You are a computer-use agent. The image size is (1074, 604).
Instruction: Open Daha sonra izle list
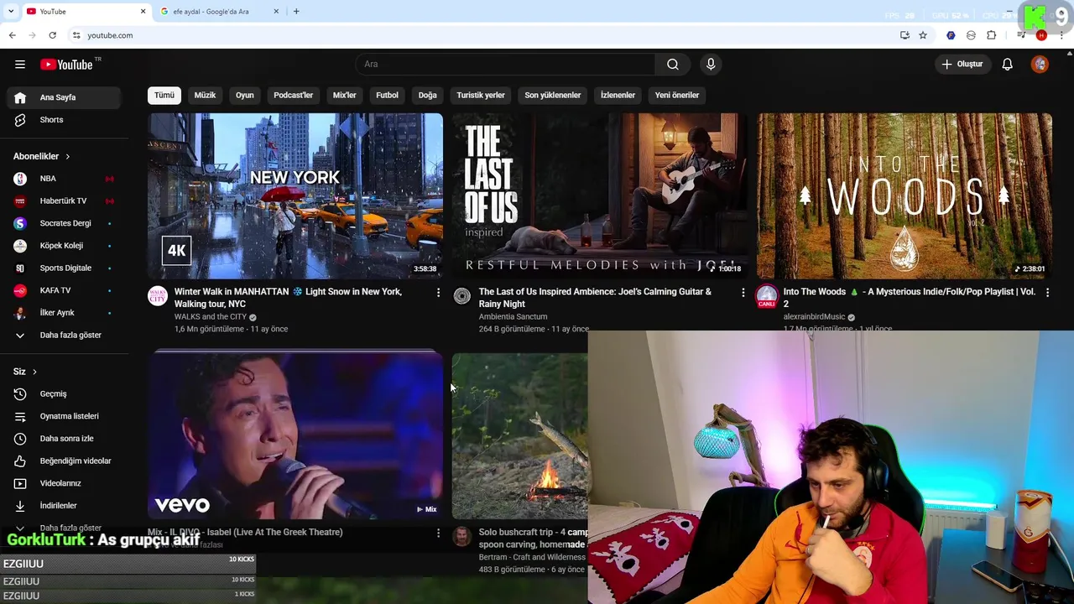pyautogui.click(x=64, y=439)
